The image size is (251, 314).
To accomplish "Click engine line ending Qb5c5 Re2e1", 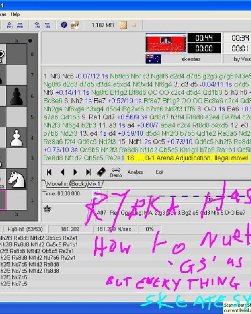I will point(39,238).
